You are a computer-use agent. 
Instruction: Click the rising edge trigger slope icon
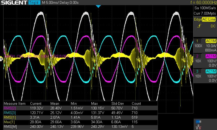[x=199, y=26]
